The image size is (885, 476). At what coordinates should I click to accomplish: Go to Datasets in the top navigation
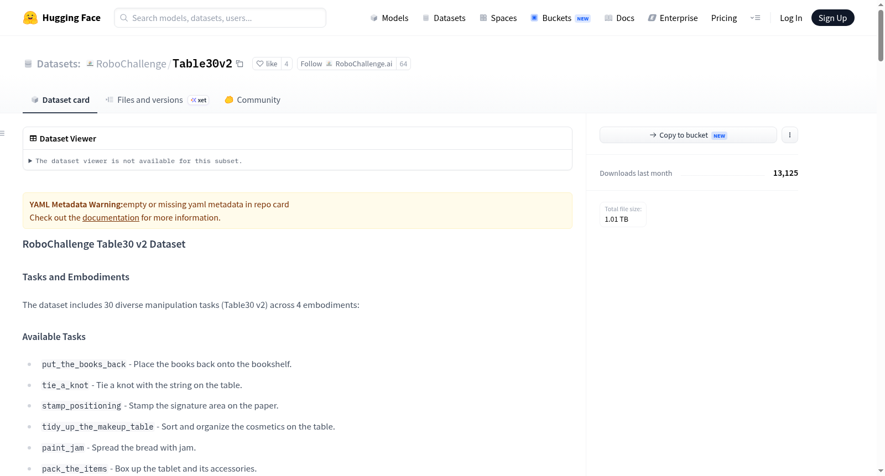point(444,18)
